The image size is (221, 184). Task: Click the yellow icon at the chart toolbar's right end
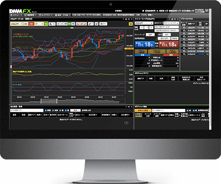coord(131,24)
